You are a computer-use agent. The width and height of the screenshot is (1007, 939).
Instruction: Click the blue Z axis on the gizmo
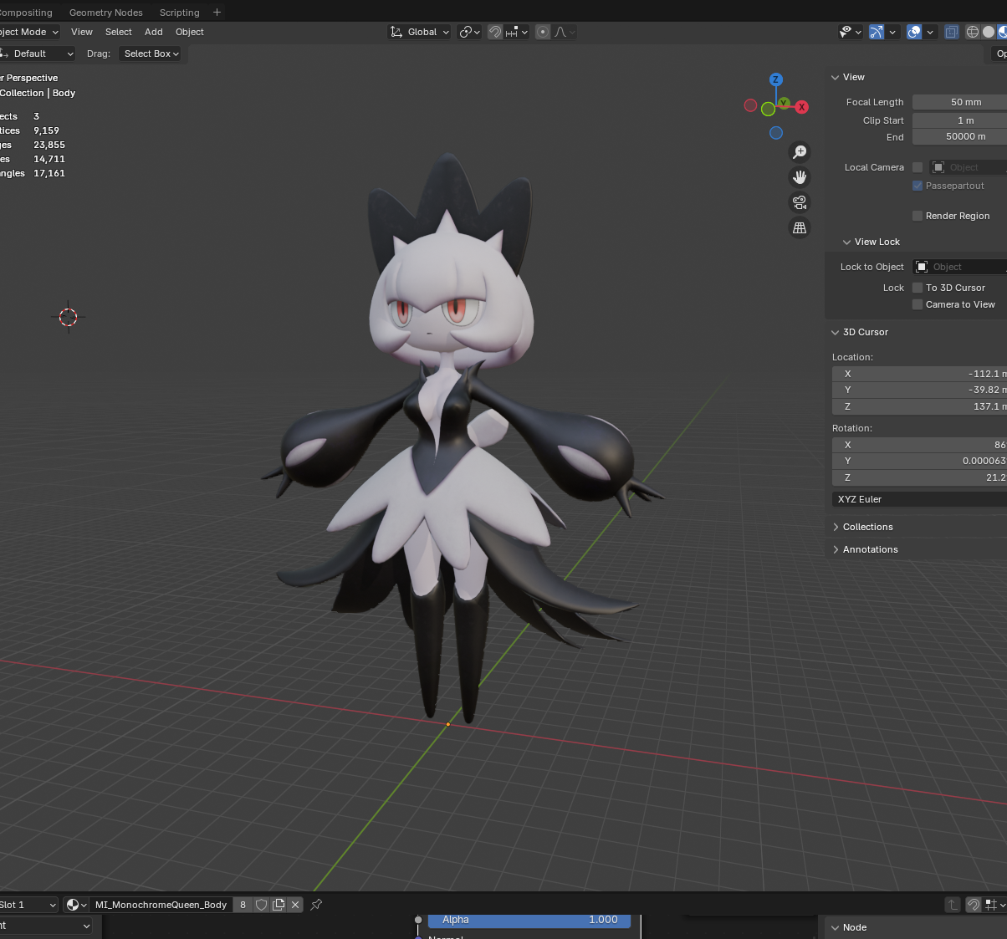776,79
